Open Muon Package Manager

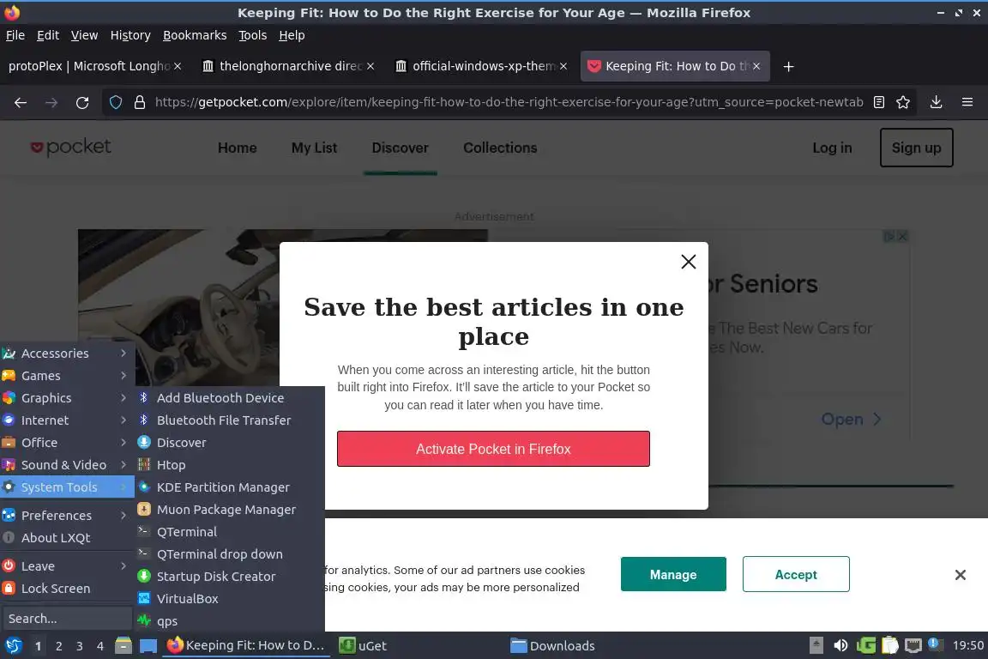[230, 510]
